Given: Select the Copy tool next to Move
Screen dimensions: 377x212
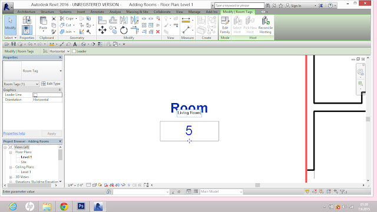Looking at the screenshot, I should point(113,30).
